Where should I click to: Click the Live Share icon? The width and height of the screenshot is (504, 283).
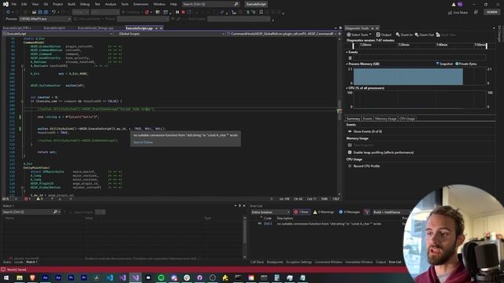pos(450,13)
